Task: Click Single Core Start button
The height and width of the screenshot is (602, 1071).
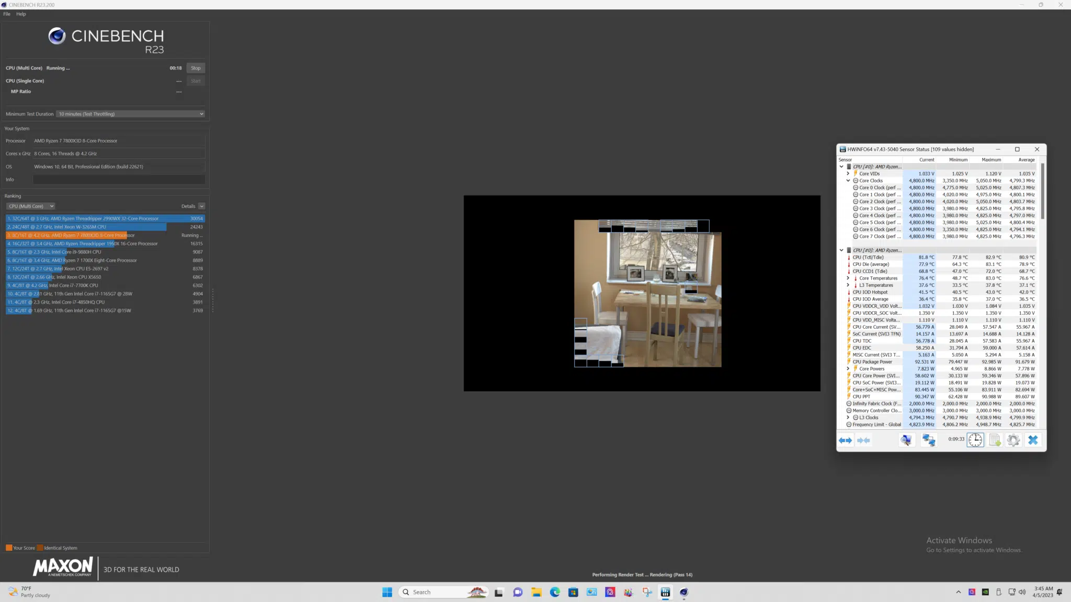Action: coord(196,81)
